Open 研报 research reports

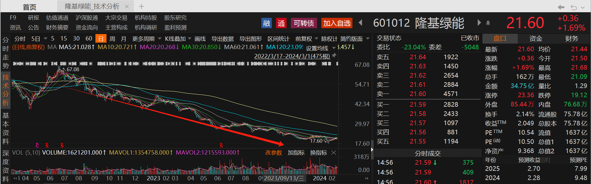click(x=34, y=18)
